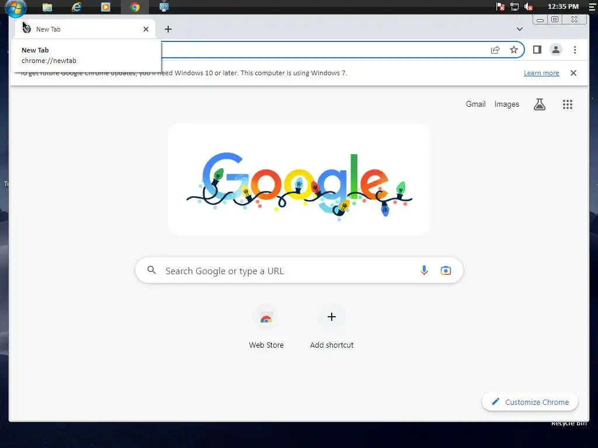Open Windows Media Player taskbar icon
Image resolution: width=598 pixels, height=448 pixels.
106,7
